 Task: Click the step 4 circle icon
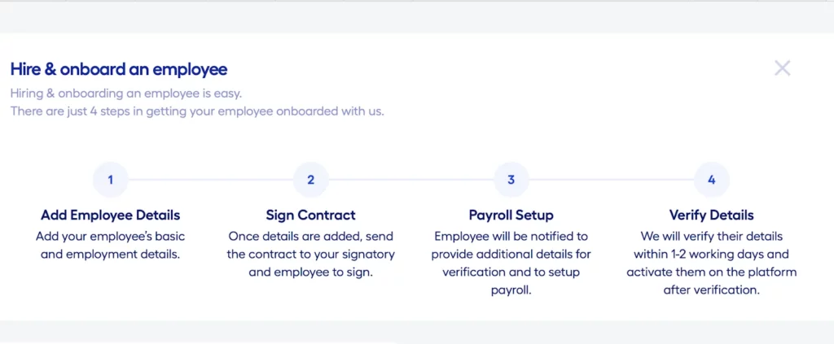[x=712, y=180]
